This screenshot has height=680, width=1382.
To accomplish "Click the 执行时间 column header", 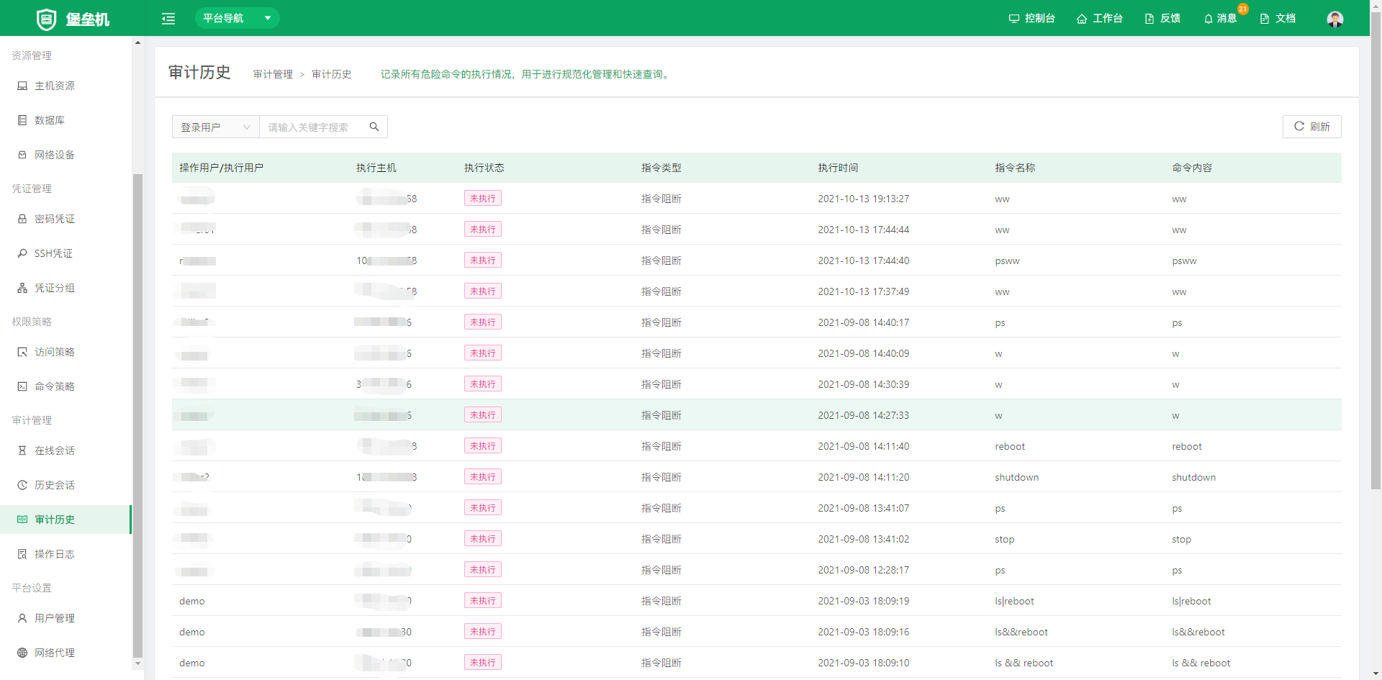I will click(x=838, y=168).
